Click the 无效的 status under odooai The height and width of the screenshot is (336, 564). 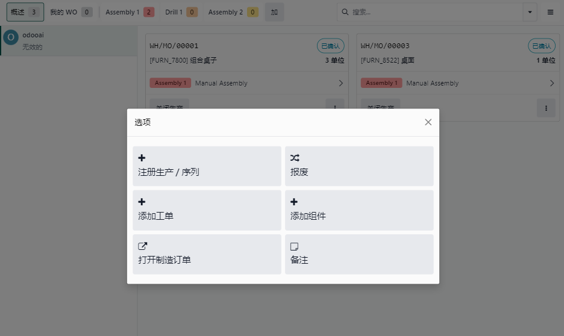click(33, 47)
